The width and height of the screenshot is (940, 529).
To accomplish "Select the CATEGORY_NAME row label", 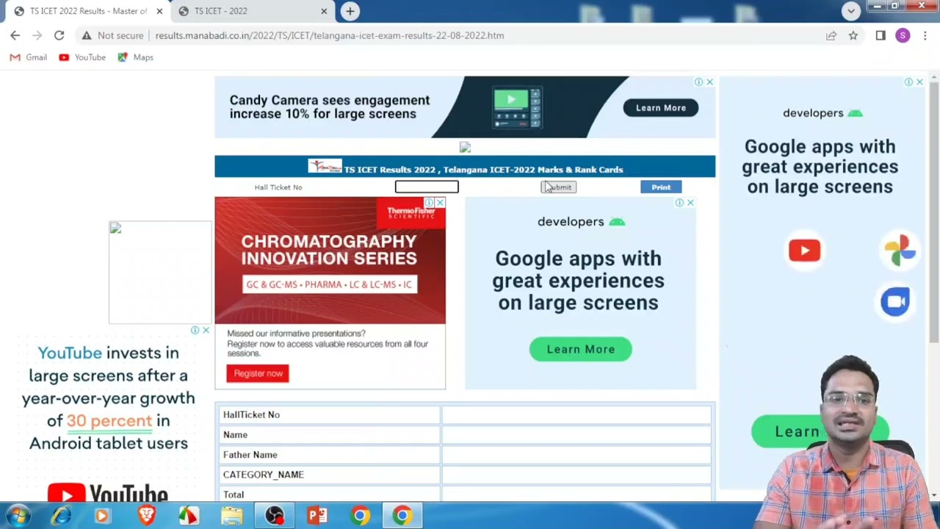I will (263, 475).
